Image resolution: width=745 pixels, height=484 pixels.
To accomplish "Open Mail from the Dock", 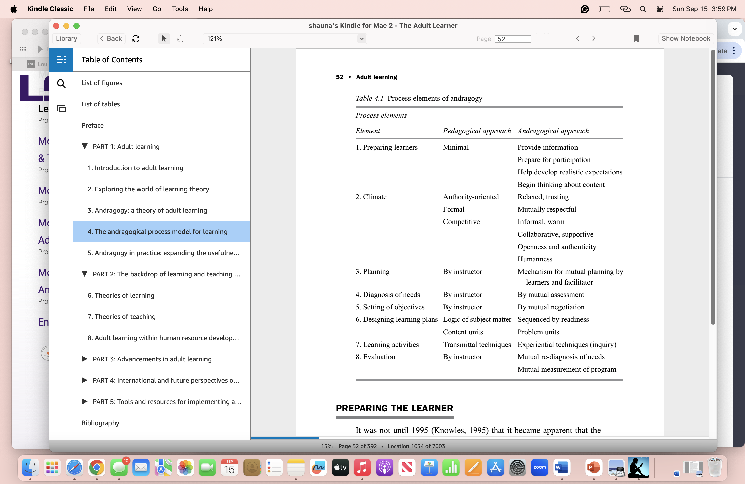I will coord(141,468).
